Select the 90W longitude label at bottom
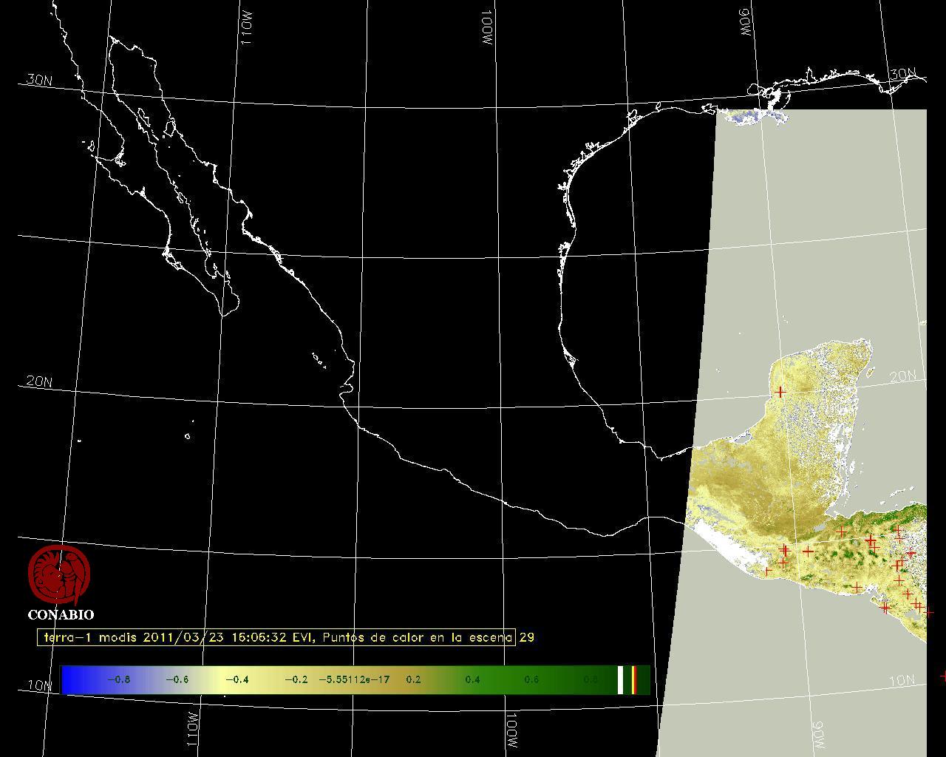The width and height of the screenshot is (946, 757). (818, 734)
